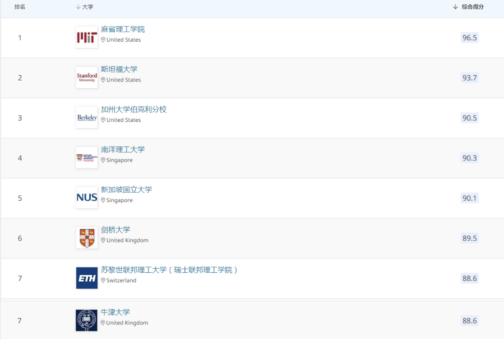Go to 新加坡国立大学 page
This screenshot has width=504, height=339.
[126, 190]
